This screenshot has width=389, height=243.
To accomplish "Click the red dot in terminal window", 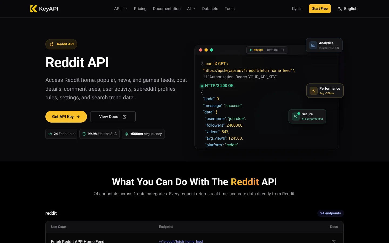I will click(x=201, y=50).
